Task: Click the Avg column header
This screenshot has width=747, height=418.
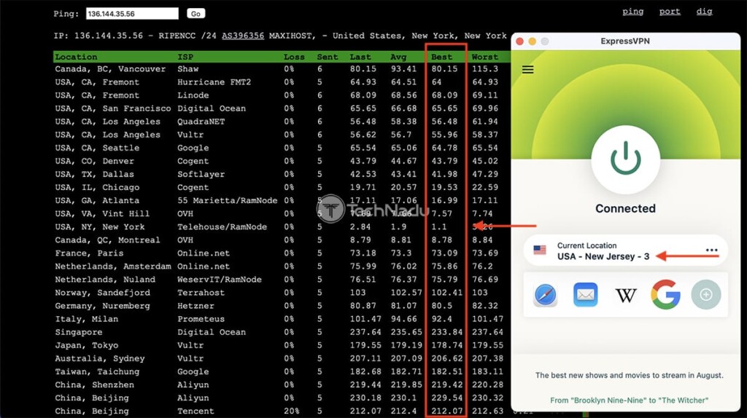Action: point(398,57)
